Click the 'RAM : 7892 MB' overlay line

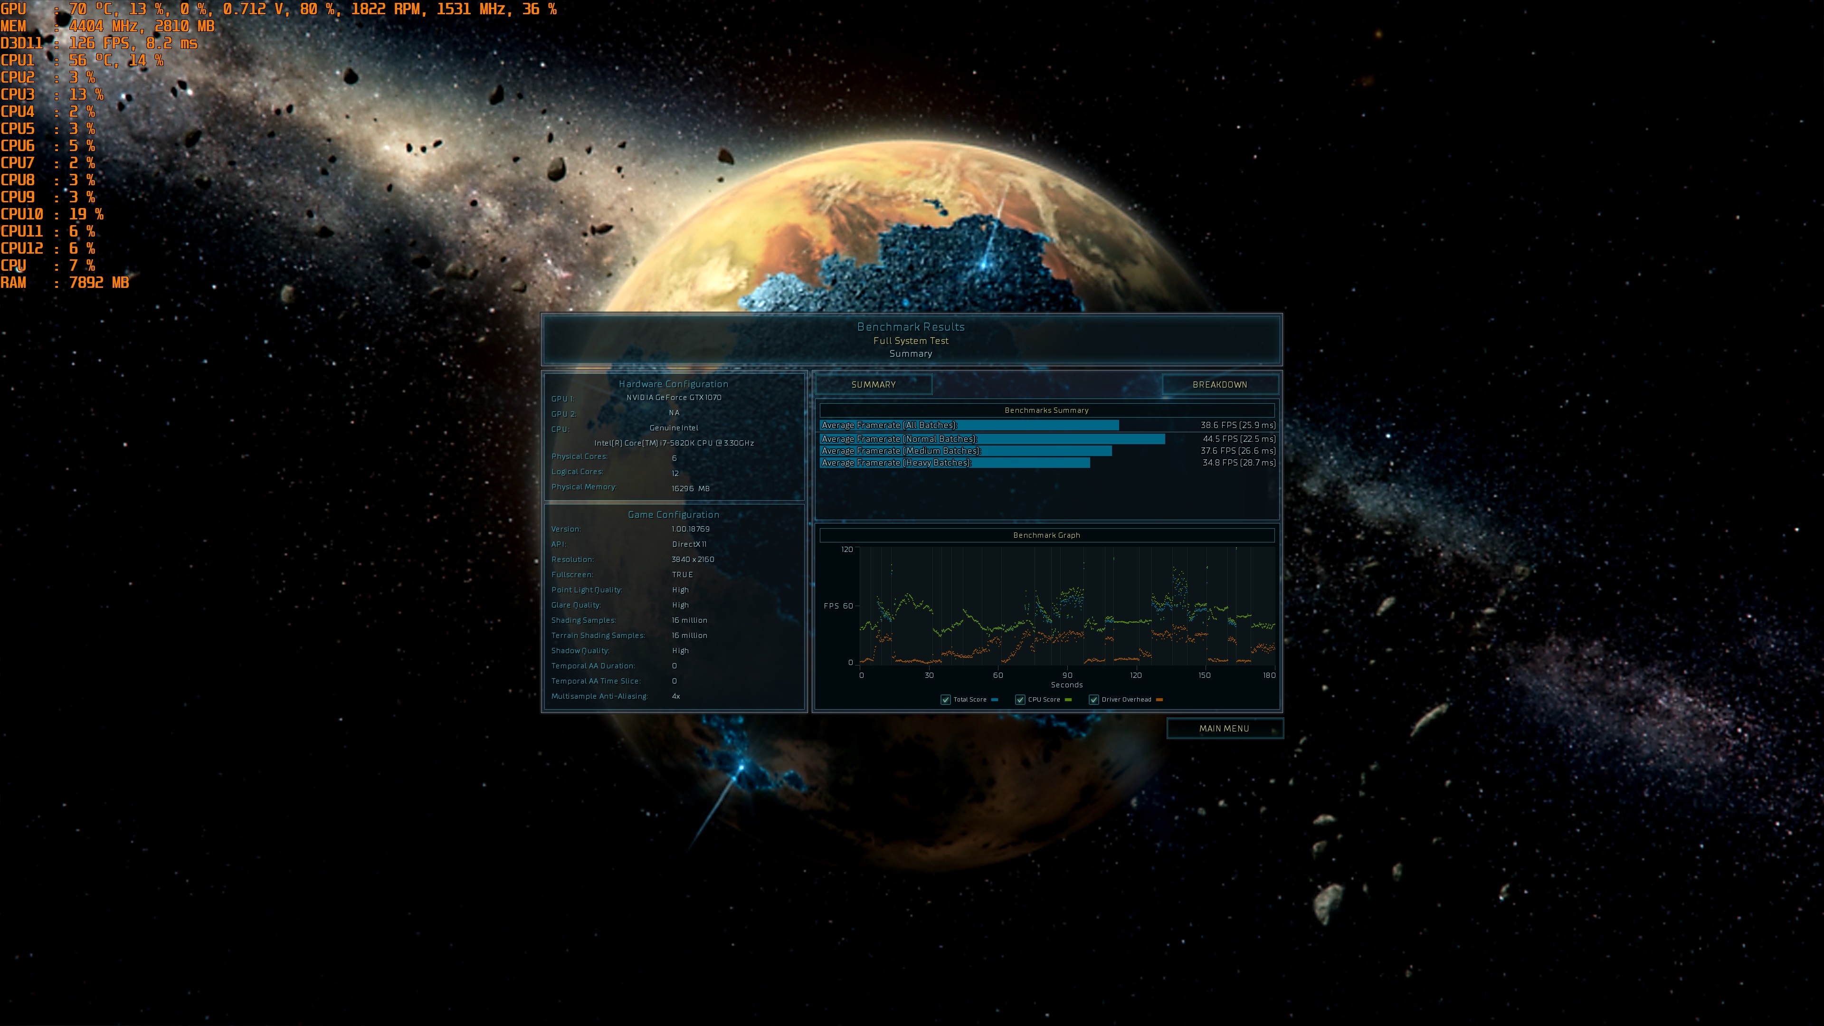[65, 283]
